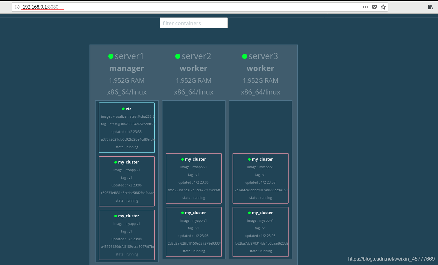Select the server1 node heading
This screenshot has width=438, height=265.
click(x=129, y=56)
